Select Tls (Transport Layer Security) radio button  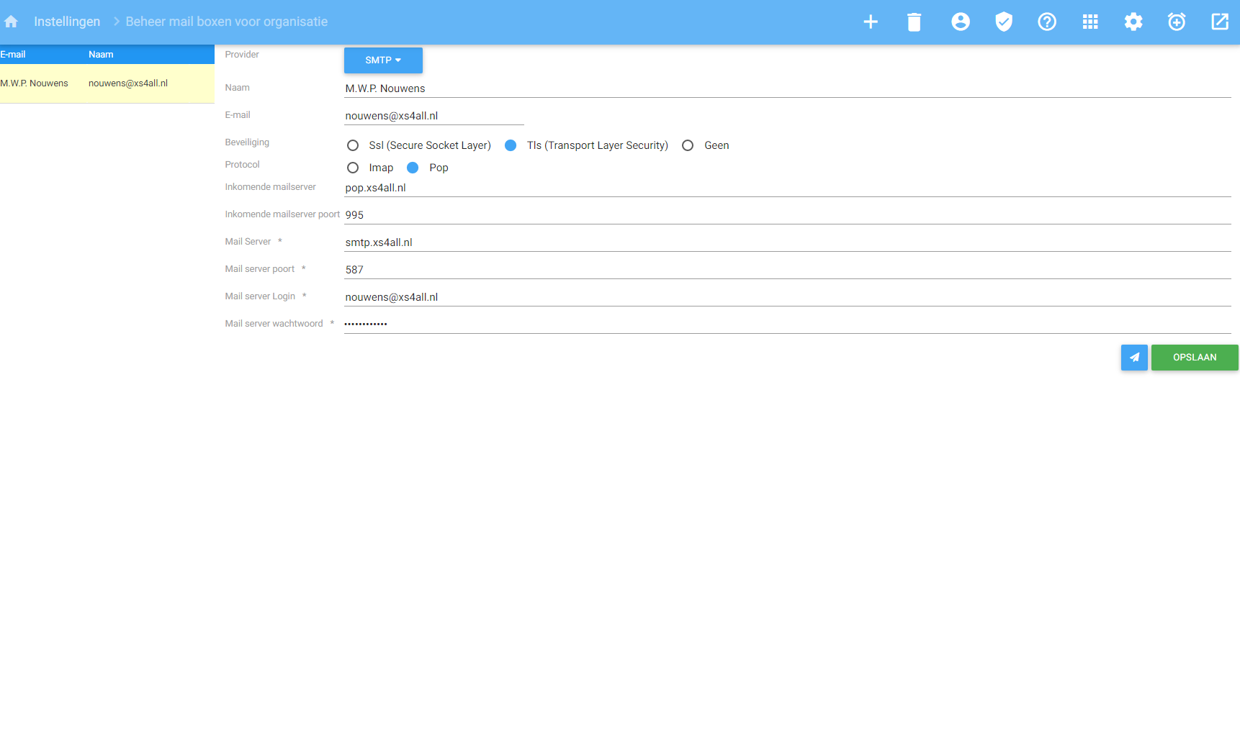click(x=511, y=145)
